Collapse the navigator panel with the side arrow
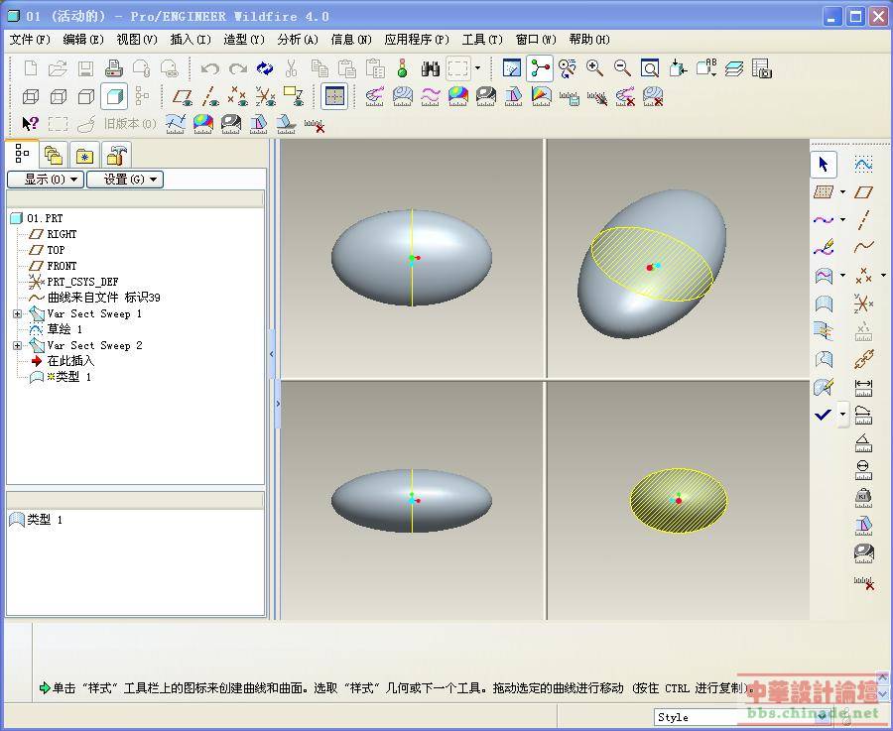Screen dimensions: 893x731 [x=272, y=354]
